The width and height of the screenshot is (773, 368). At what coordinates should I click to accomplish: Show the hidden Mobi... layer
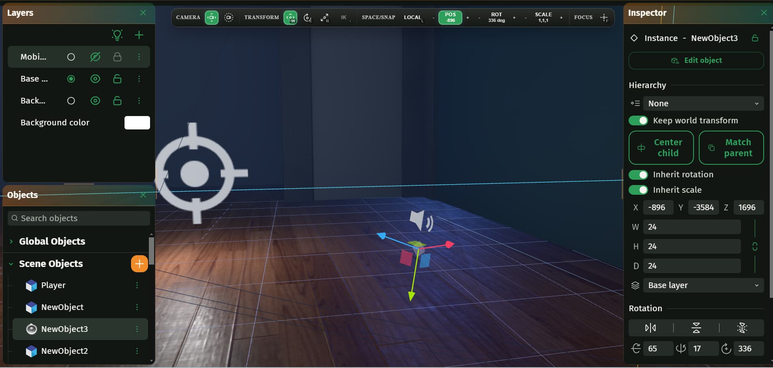95,57
